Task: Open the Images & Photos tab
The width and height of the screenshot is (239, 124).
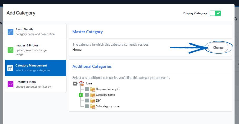Action: coord(36,50)
